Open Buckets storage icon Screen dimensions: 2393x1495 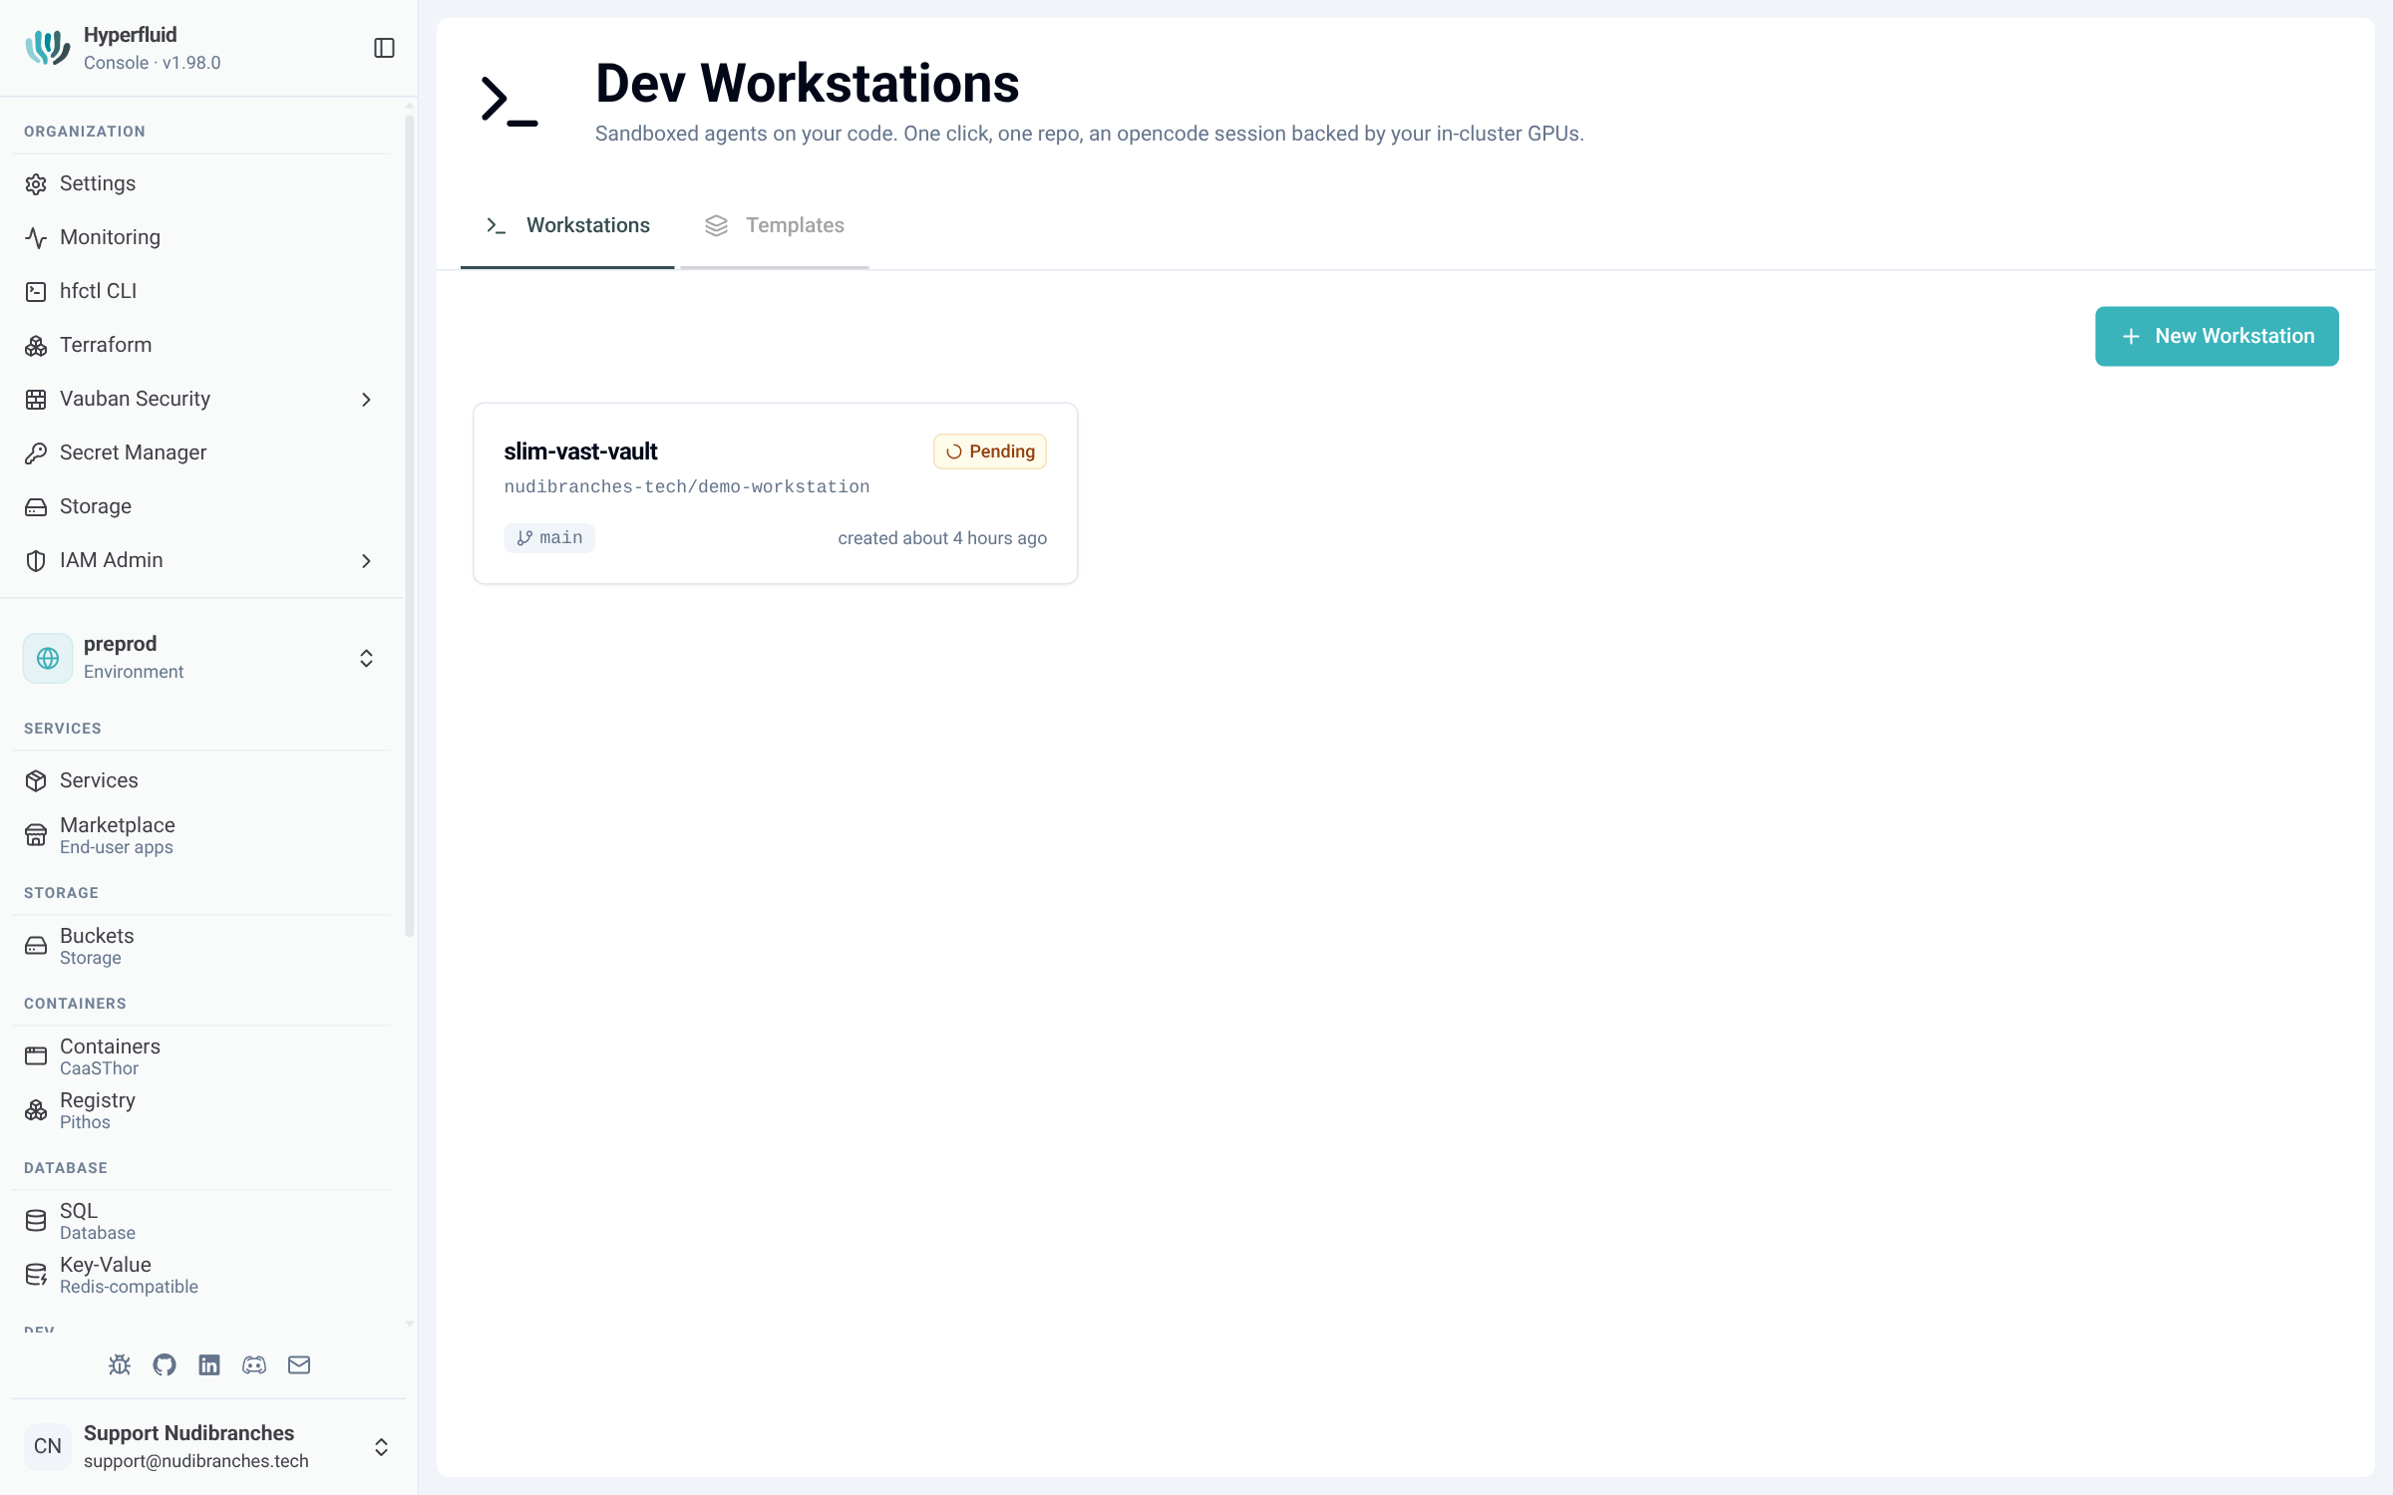coord(36,946)
